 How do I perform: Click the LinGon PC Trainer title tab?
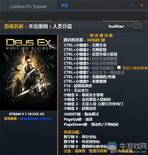pyautogui.click(x=28, y=7)
